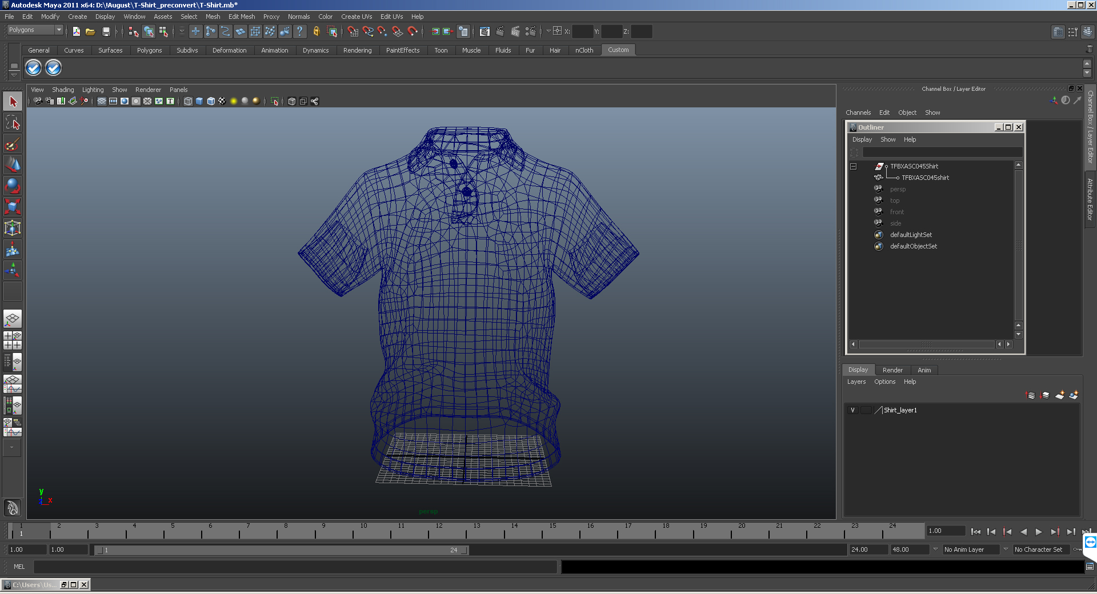Go to start of playback range
Screen dimensions: 1097x594
976,532
